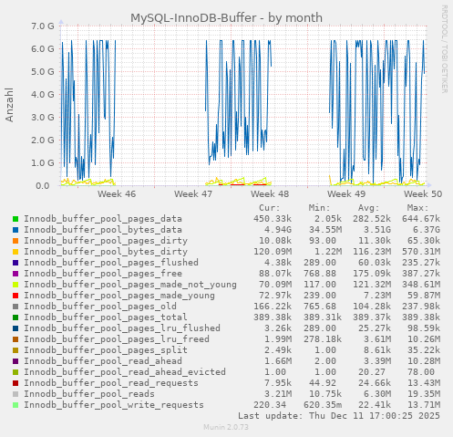This screenshot has width=453, height=437.
Task: Click the Innodb_buffer_pool_bytes_data legend label
Action: [x=103, y=230]
